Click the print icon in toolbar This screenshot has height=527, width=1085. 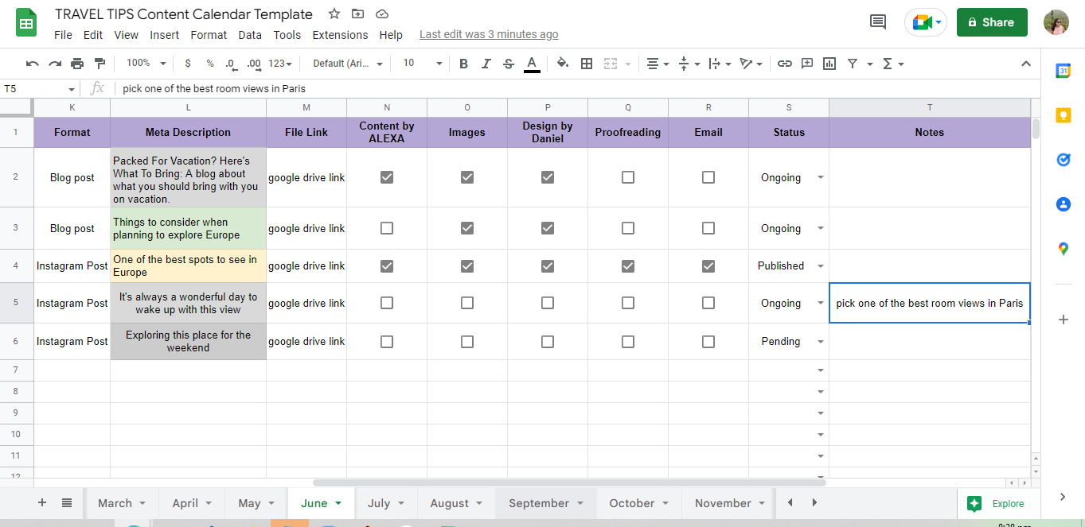[77, 64]
